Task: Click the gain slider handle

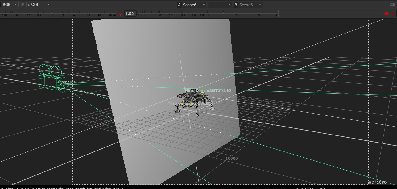Action: (52, 13)
